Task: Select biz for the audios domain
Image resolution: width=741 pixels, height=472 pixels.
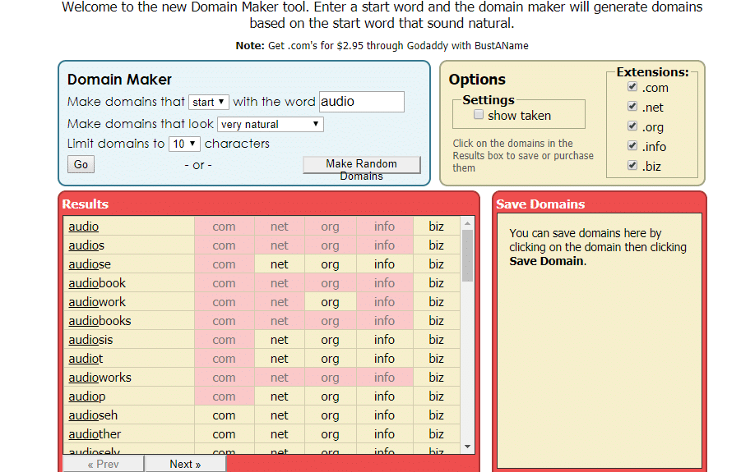Action: (x=436, y=245)
